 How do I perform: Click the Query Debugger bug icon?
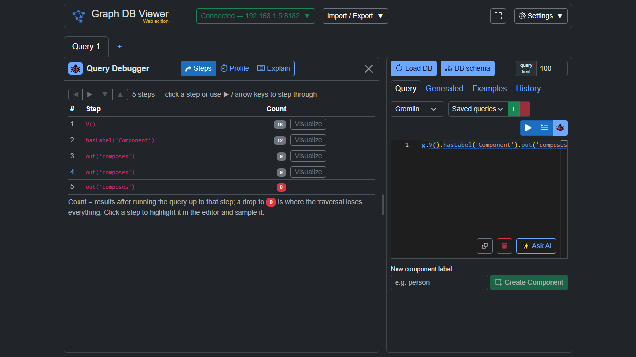[x=76, y=68]
